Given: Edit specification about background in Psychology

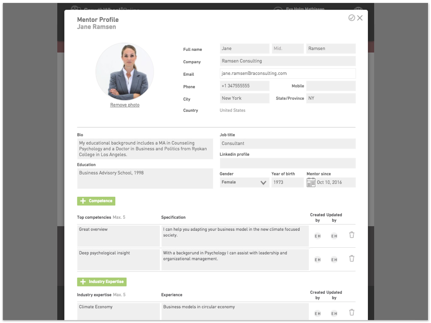Looking at the screenshot, I should point(235,260).
